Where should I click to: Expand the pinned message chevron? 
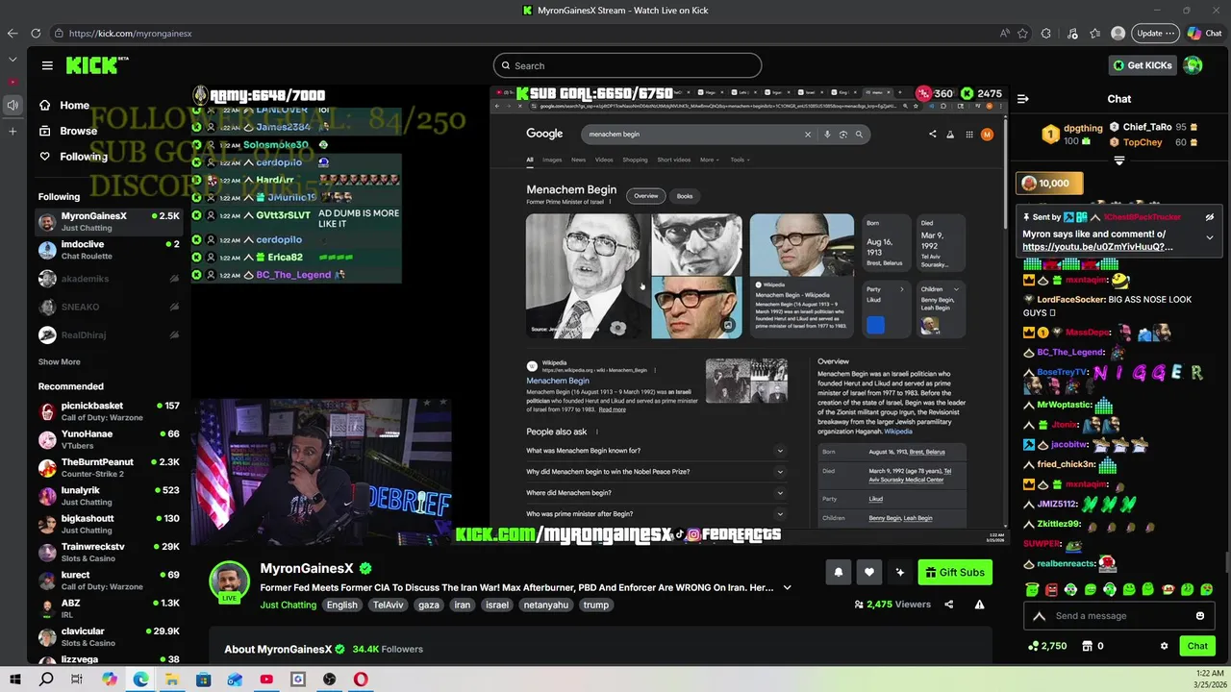1209,238
